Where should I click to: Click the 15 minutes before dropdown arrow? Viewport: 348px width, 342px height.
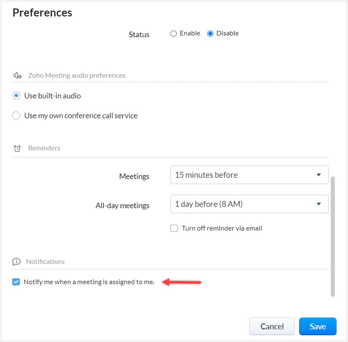(319, 175)
